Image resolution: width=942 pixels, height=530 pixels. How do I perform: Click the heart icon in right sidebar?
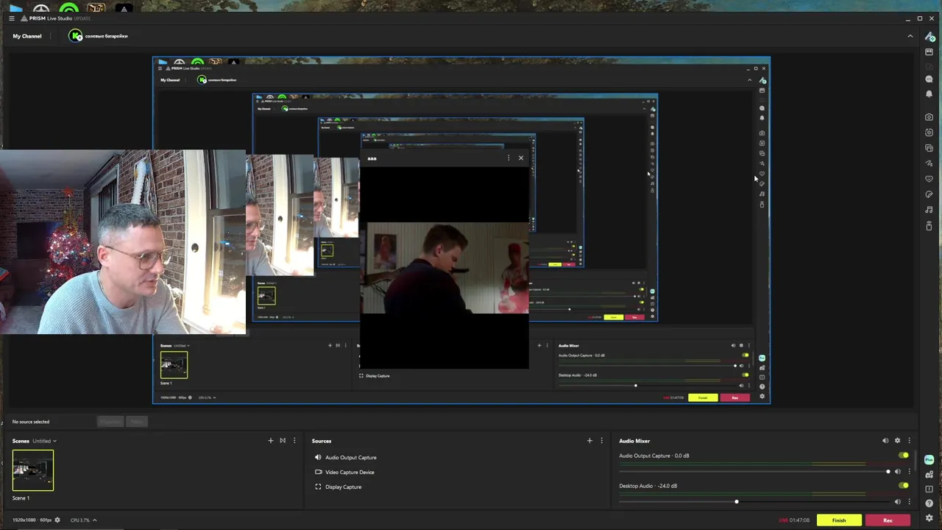click(x=929, y=179)
